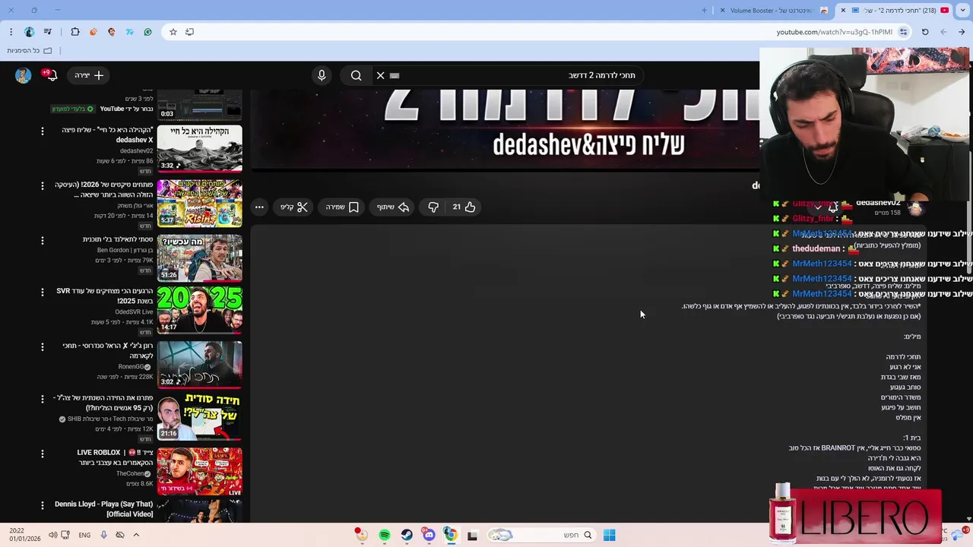Click the YouTube search magnifier button

click(356, 75)
